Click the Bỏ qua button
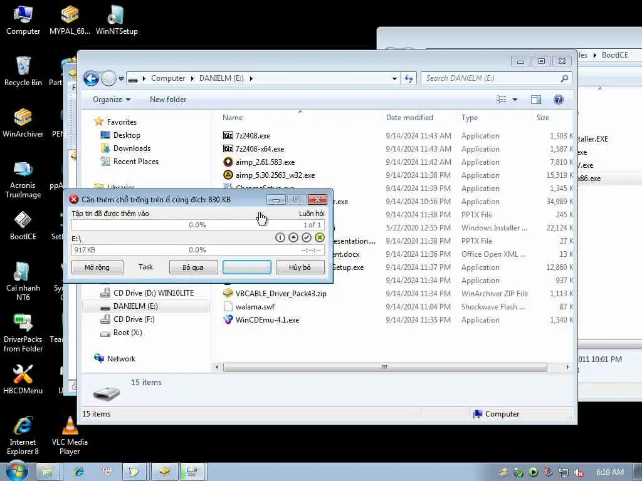 [193, 267]
